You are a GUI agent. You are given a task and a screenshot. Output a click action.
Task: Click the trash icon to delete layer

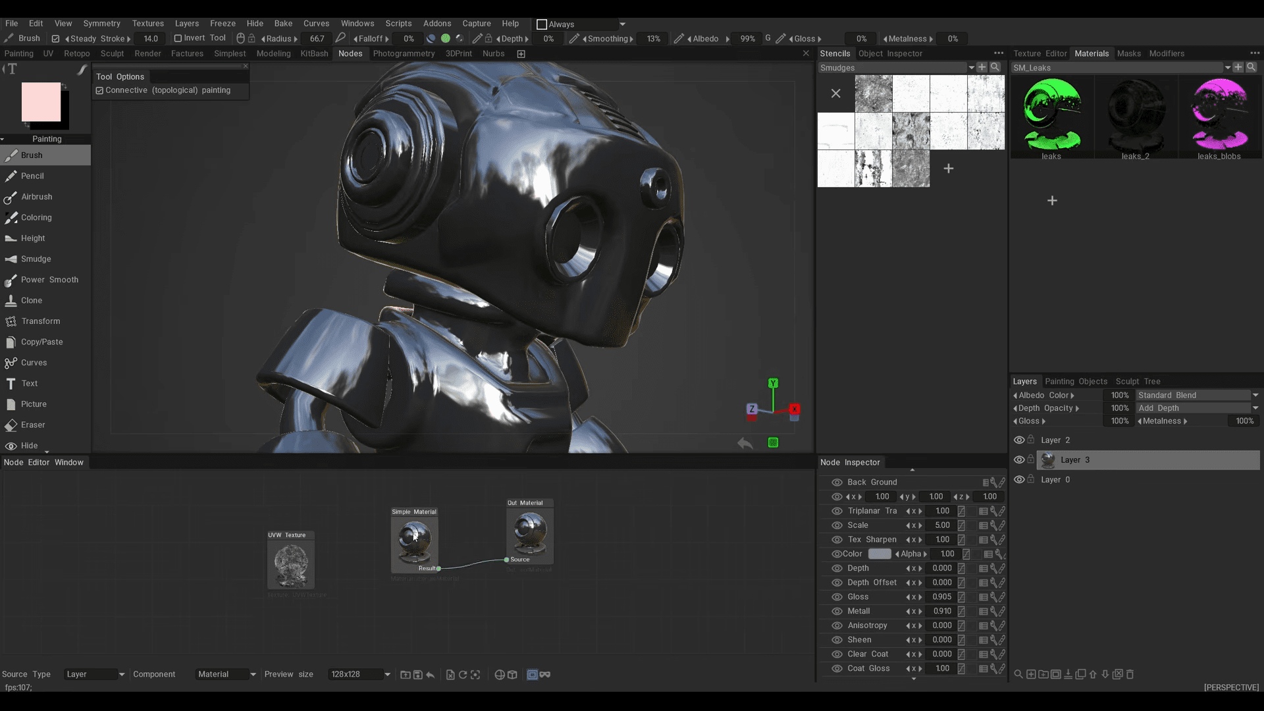pyautogui.click(x=1130, y=674)
